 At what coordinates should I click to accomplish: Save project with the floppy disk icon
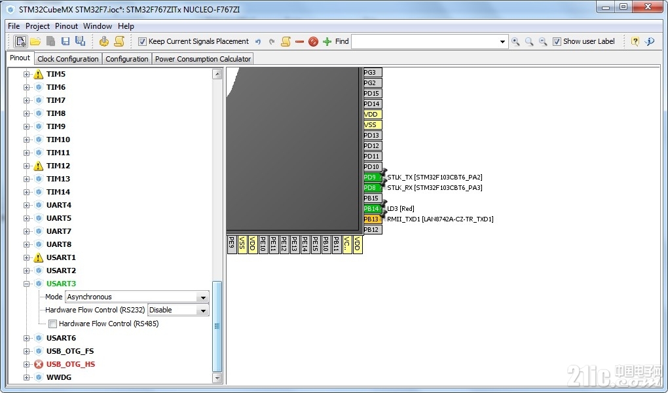pyautogui.click(x=65, y=41)
